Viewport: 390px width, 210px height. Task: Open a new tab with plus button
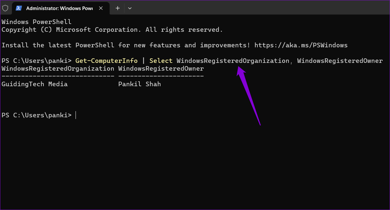(118, 8)
